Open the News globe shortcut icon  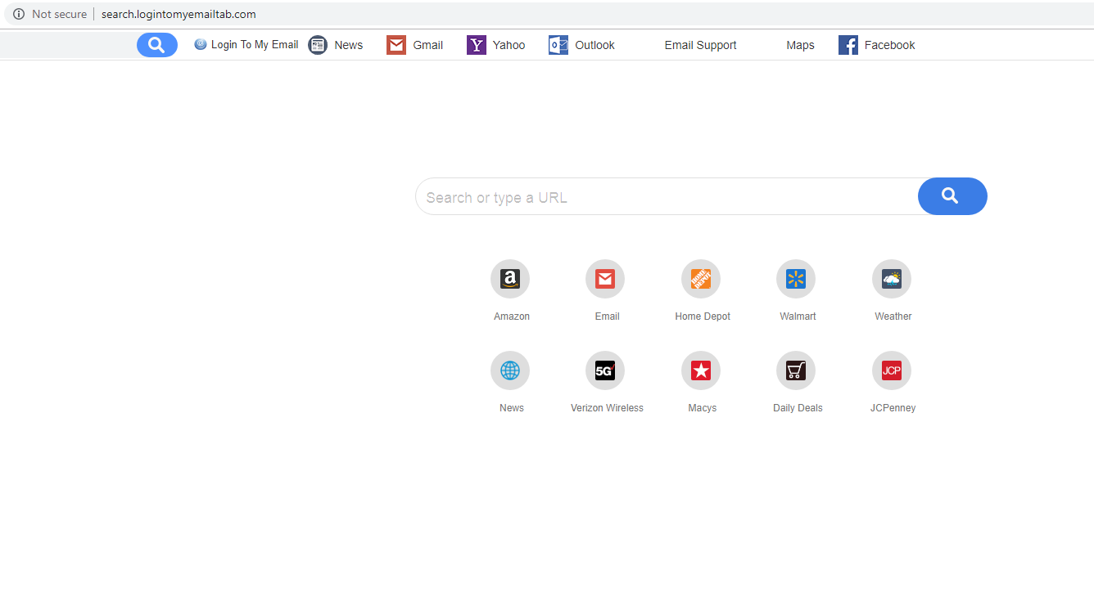coord(510,370)
